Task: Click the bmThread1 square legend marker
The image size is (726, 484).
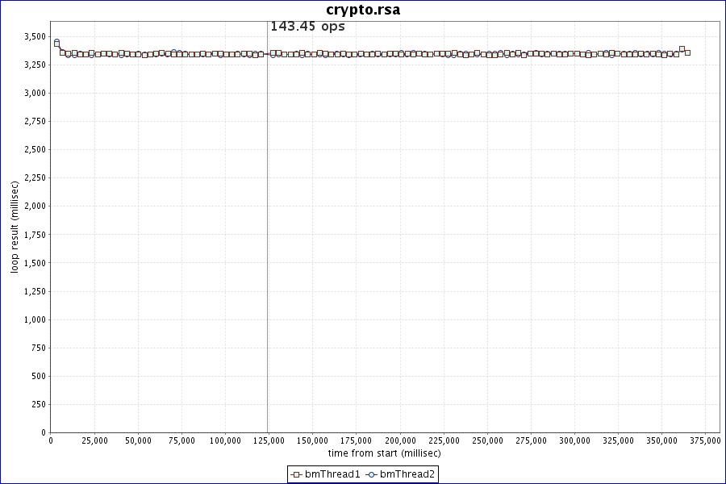Action: tap(297, 474)
